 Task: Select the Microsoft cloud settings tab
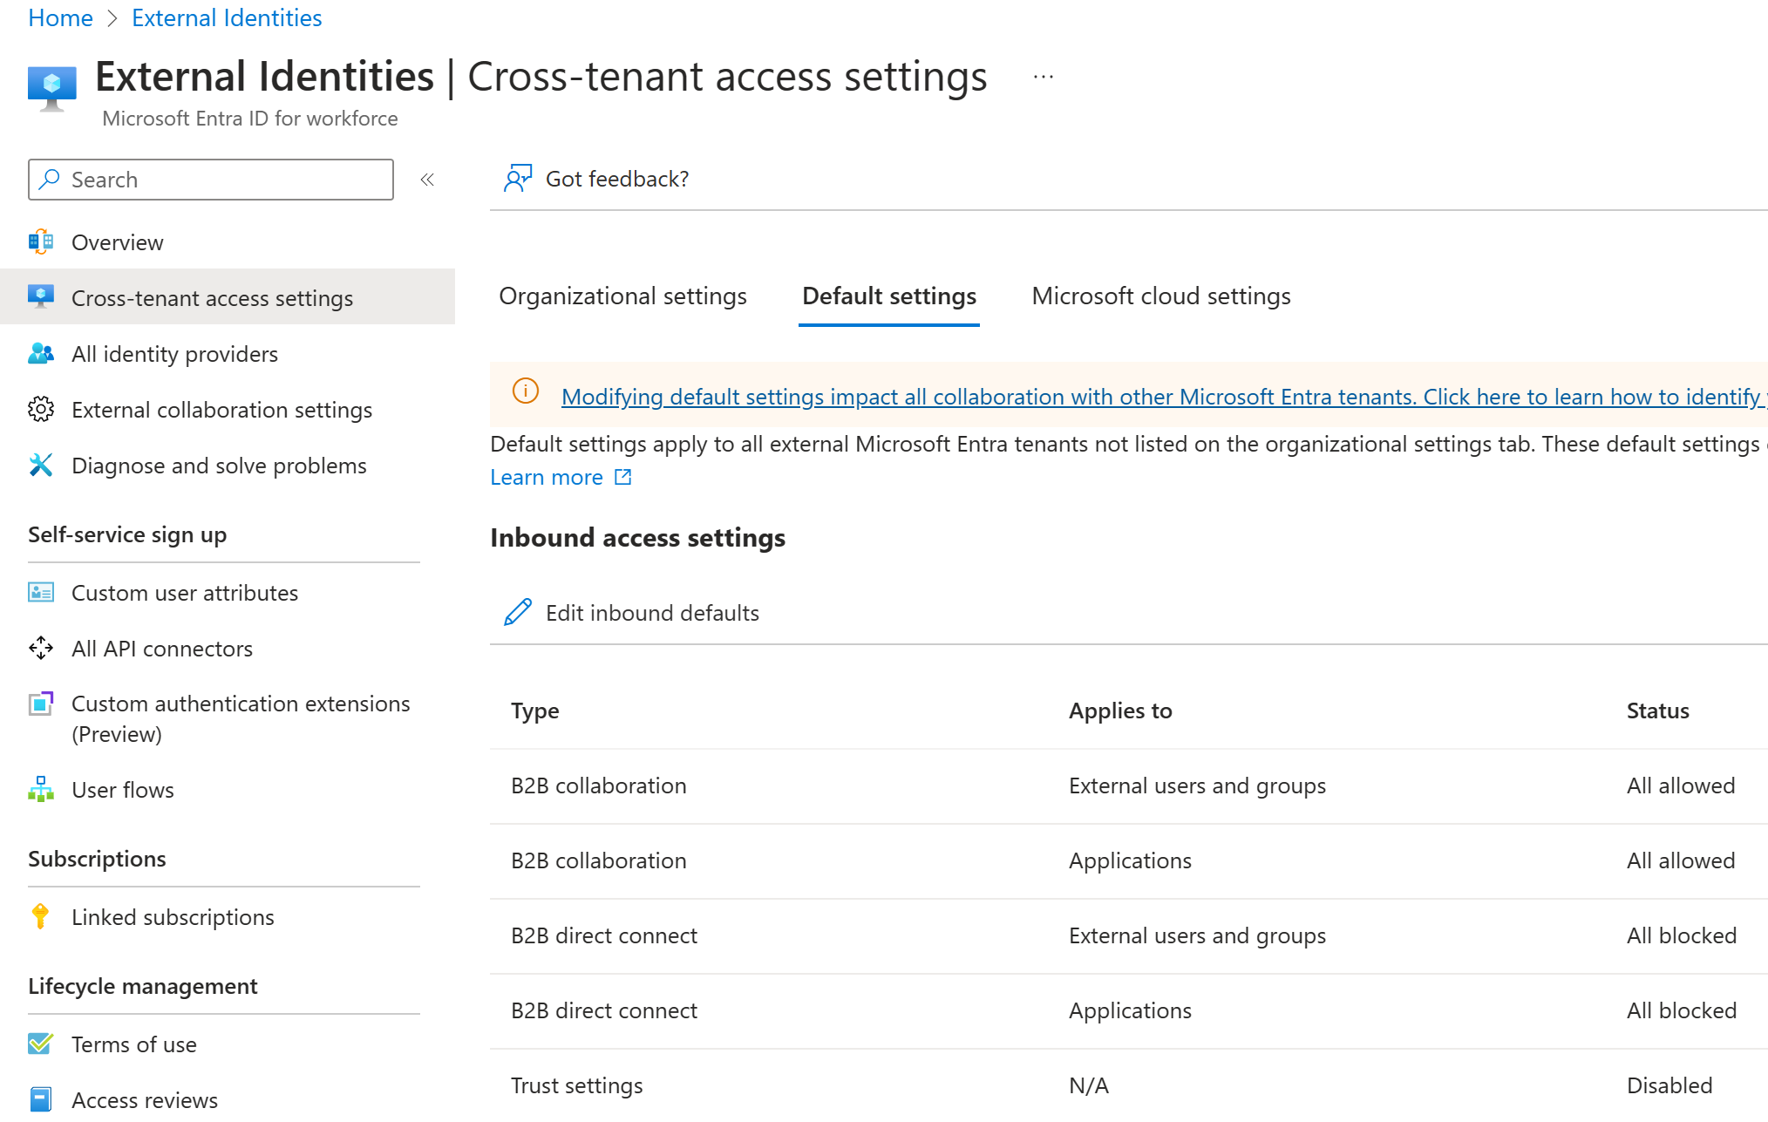[x=1161, y=295]
